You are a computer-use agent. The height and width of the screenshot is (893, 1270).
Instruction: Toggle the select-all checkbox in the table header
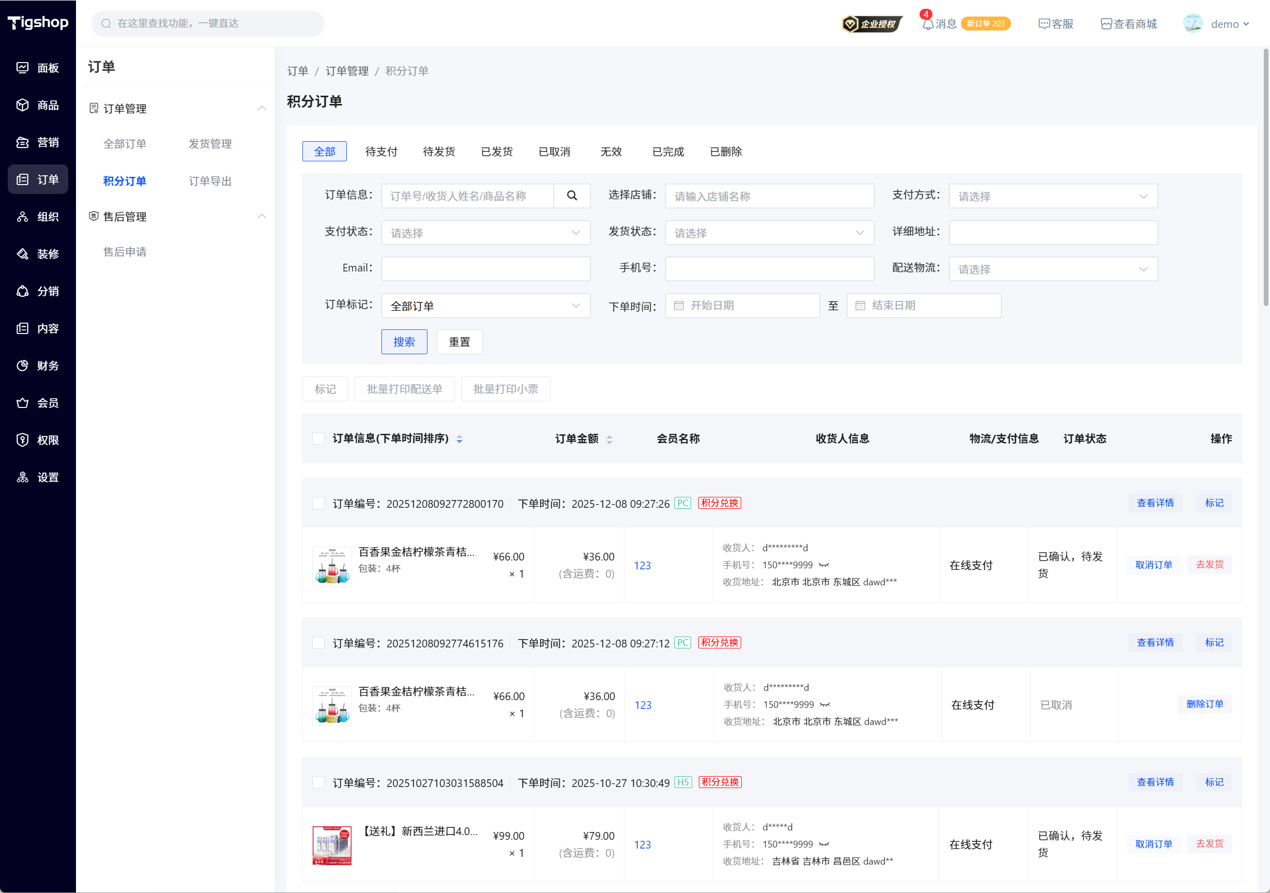(318, 439)
